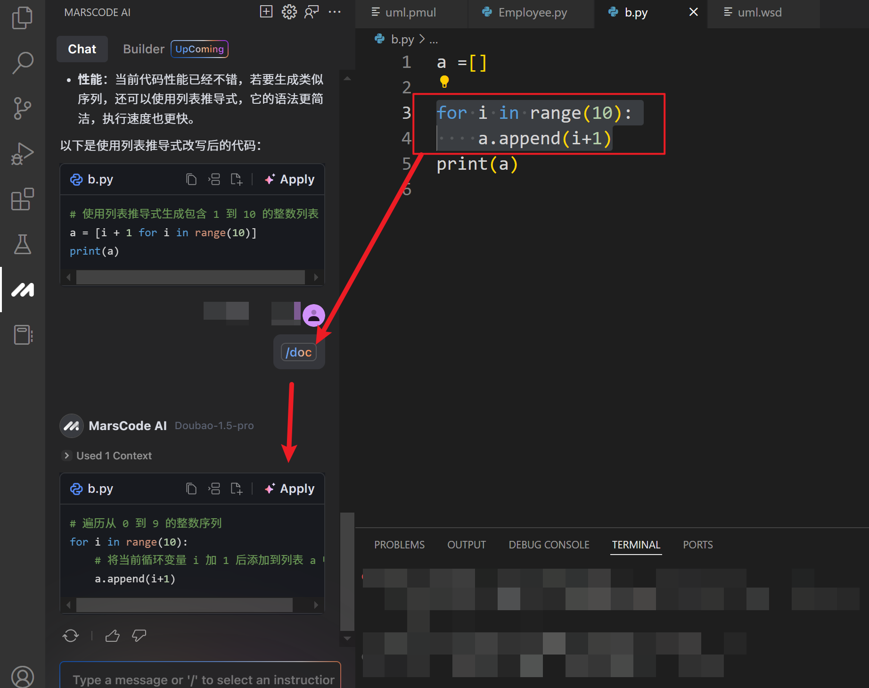Open the Testing flask view
Viewport: 869px width, 688px height.
click(22, 244)
